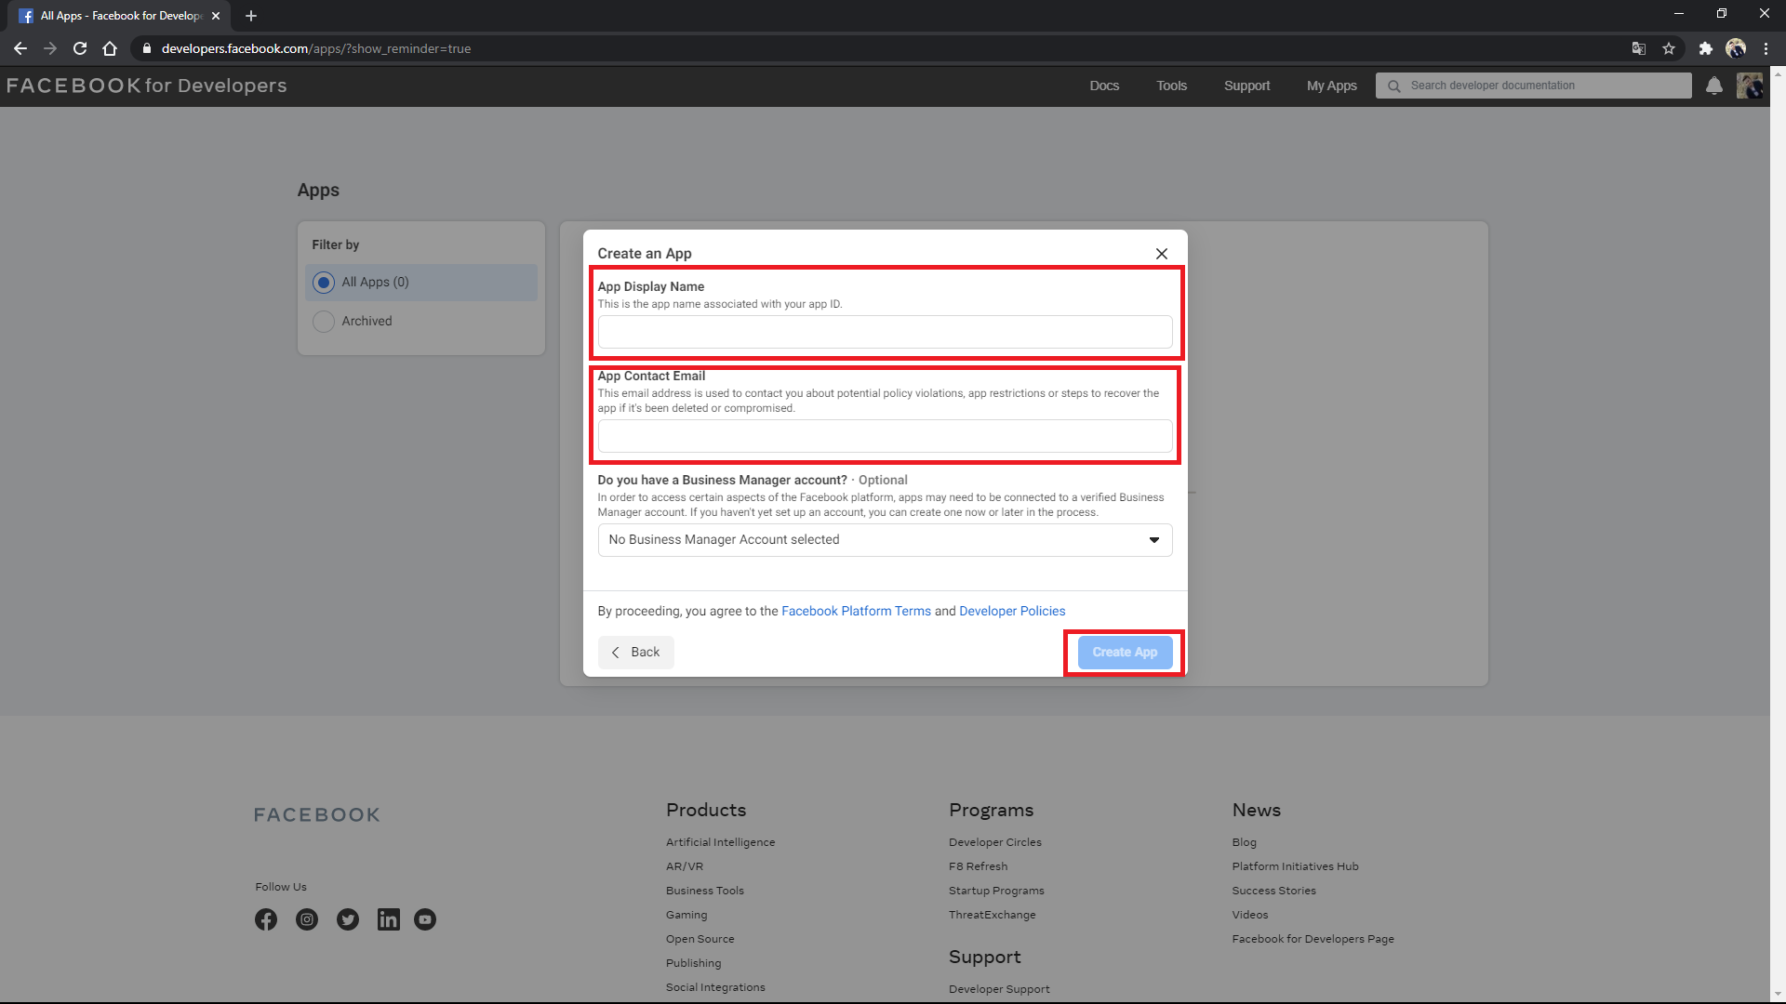Open the YouTube social icon in footer
The width and height of the screenshot is (1786, 1004).
[x=425, y=919]
